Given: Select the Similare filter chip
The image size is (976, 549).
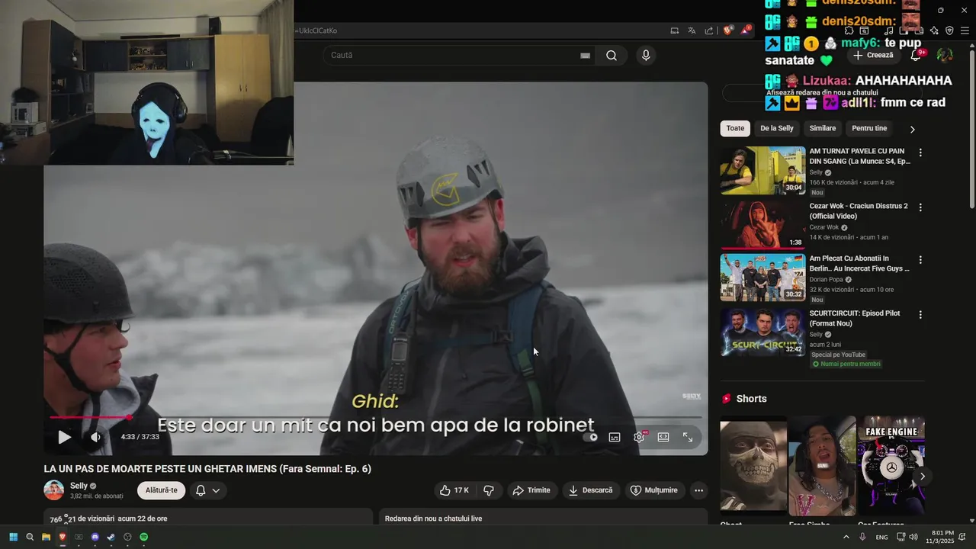Looking at the screenshot, I should tap(823, 128).
